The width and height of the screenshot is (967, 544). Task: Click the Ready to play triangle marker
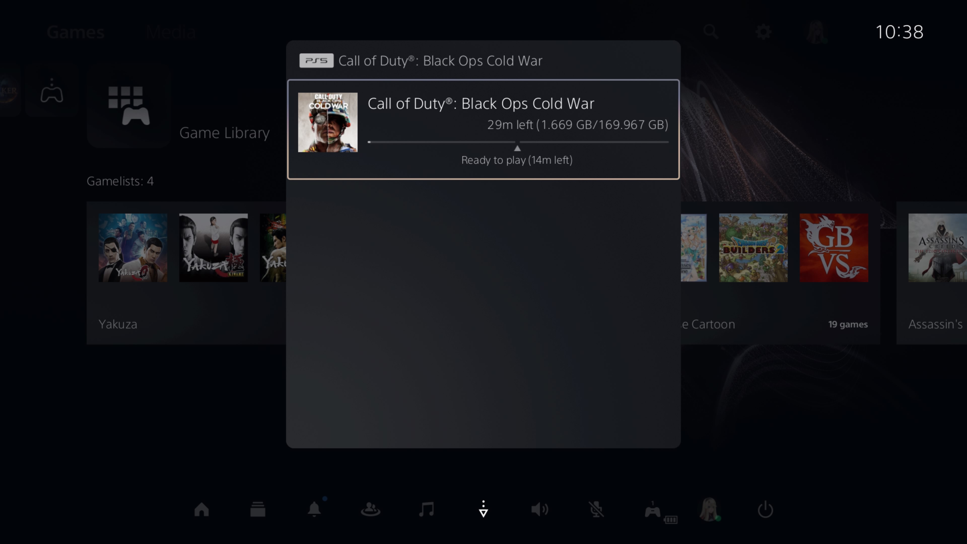[x=517, y=148]
